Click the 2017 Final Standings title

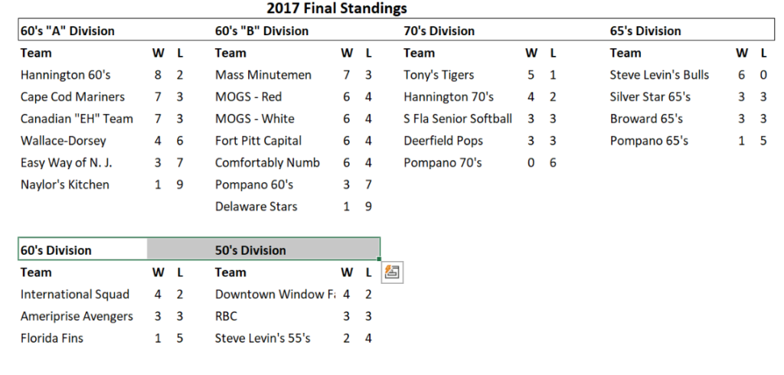337,9
